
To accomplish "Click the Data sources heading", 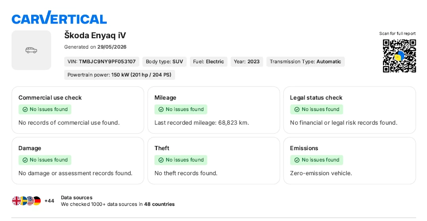I will (x=77, y=197).
